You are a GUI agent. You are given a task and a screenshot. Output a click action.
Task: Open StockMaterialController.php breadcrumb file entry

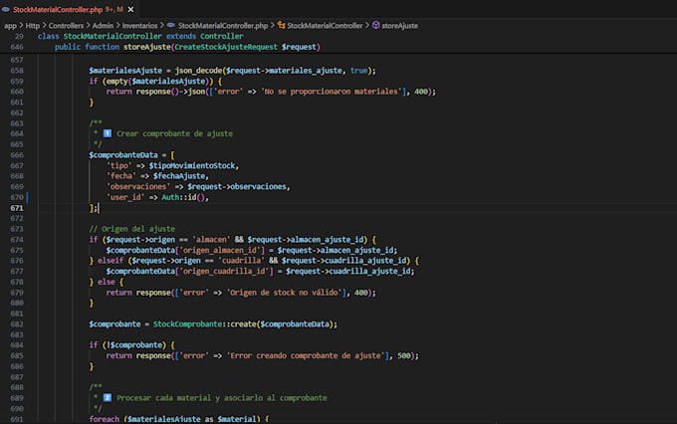coord(223,26)
